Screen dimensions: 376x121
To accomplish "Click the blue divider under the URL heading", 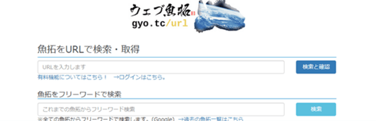I will [x=187, y=57].
